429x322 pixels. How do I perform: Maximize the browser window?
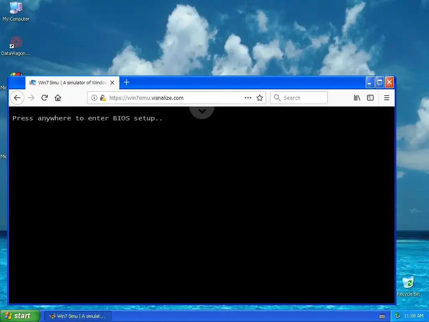[380, 82]
